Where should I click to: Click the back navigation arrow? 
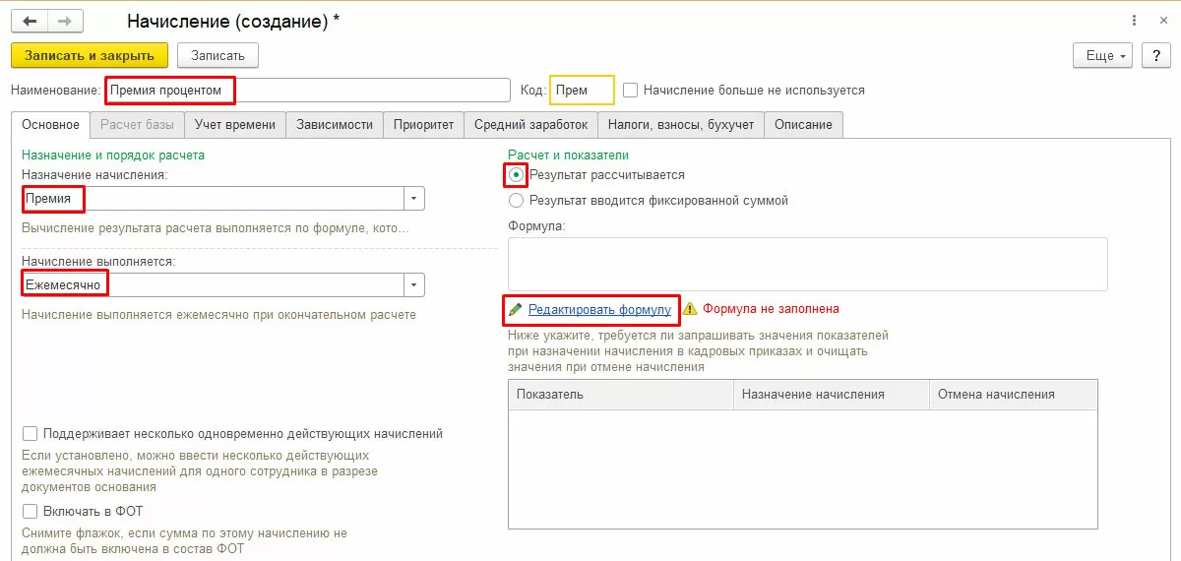click(30, 21)
